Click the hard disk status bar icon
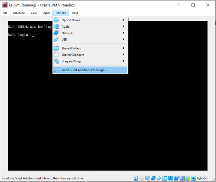The height and width of the screenshot is (182, 216). (x=136, y=178)
